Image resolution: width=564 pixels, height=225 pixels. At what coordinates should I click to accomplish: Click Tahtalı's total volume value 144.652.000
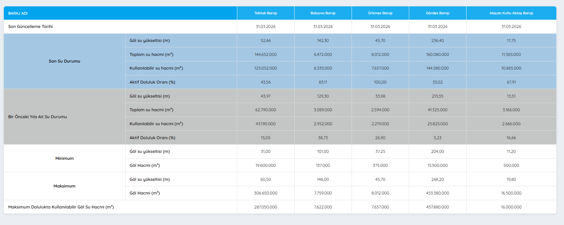[266, 55]
